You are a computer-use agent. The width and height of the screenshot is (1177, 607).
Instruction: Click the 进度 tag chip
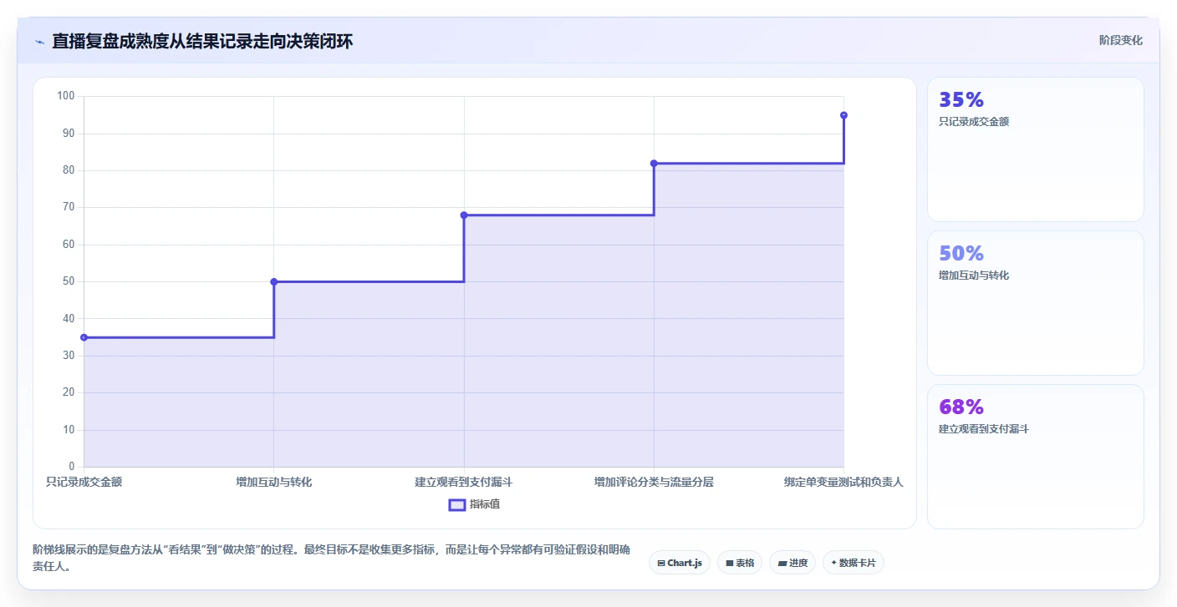tap(792, 563)
